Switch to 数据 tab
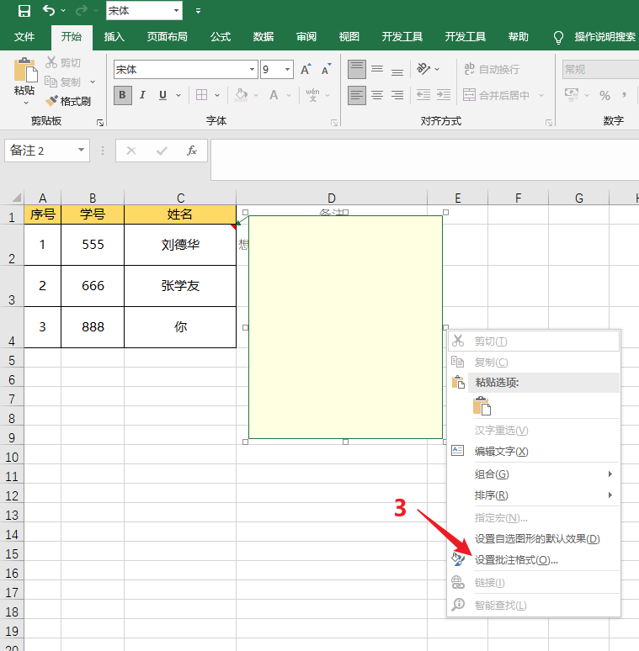 coord(264,37)
